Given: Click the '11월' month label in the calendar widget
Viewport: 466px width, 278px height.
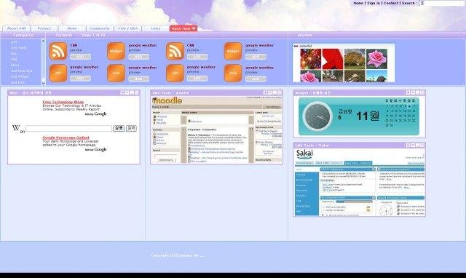Looking at the screenshot, I should click(368, 116).
